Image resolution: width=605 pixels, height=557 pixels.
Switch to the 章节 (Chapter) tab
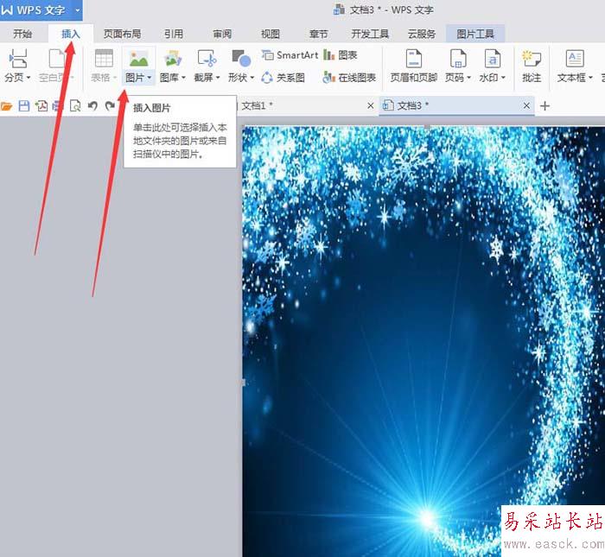[319, 34]
